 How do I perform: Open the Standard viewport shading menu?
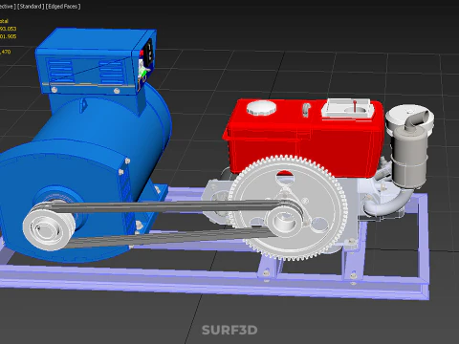[x=31, y=6]
